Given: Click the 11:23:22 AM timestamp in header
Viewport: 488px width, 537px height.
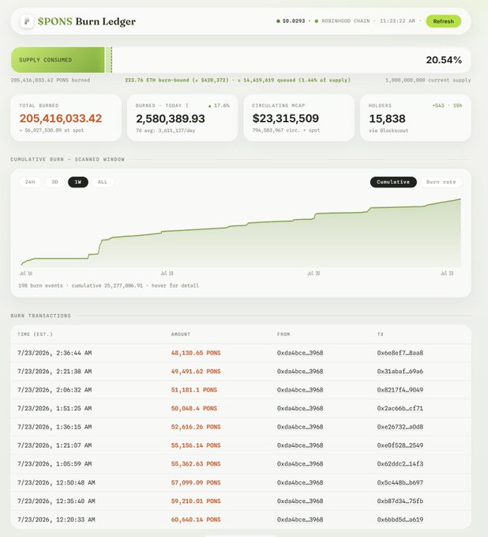Looking at the screenshot, I should coord(397,21).
